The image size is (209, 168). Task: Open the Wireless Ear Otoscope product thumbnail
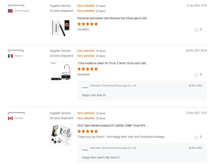tap(61, 28)
